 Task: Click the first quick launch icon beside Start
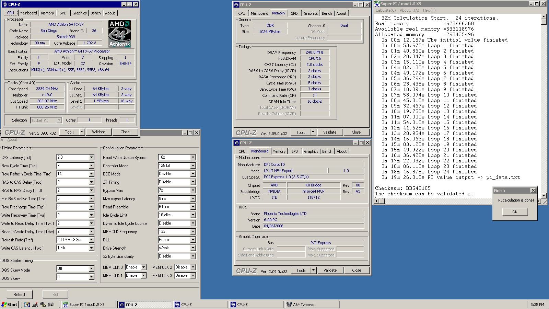click(27, 305)
